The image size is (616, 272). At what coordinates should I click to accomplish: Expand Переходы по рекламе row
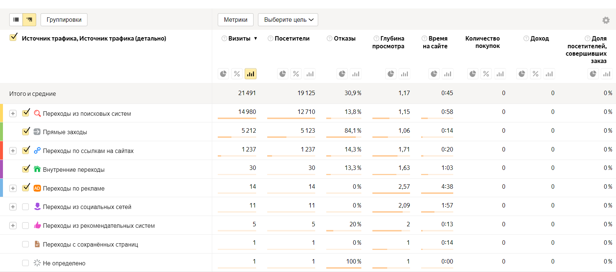(x=13, y=188)
